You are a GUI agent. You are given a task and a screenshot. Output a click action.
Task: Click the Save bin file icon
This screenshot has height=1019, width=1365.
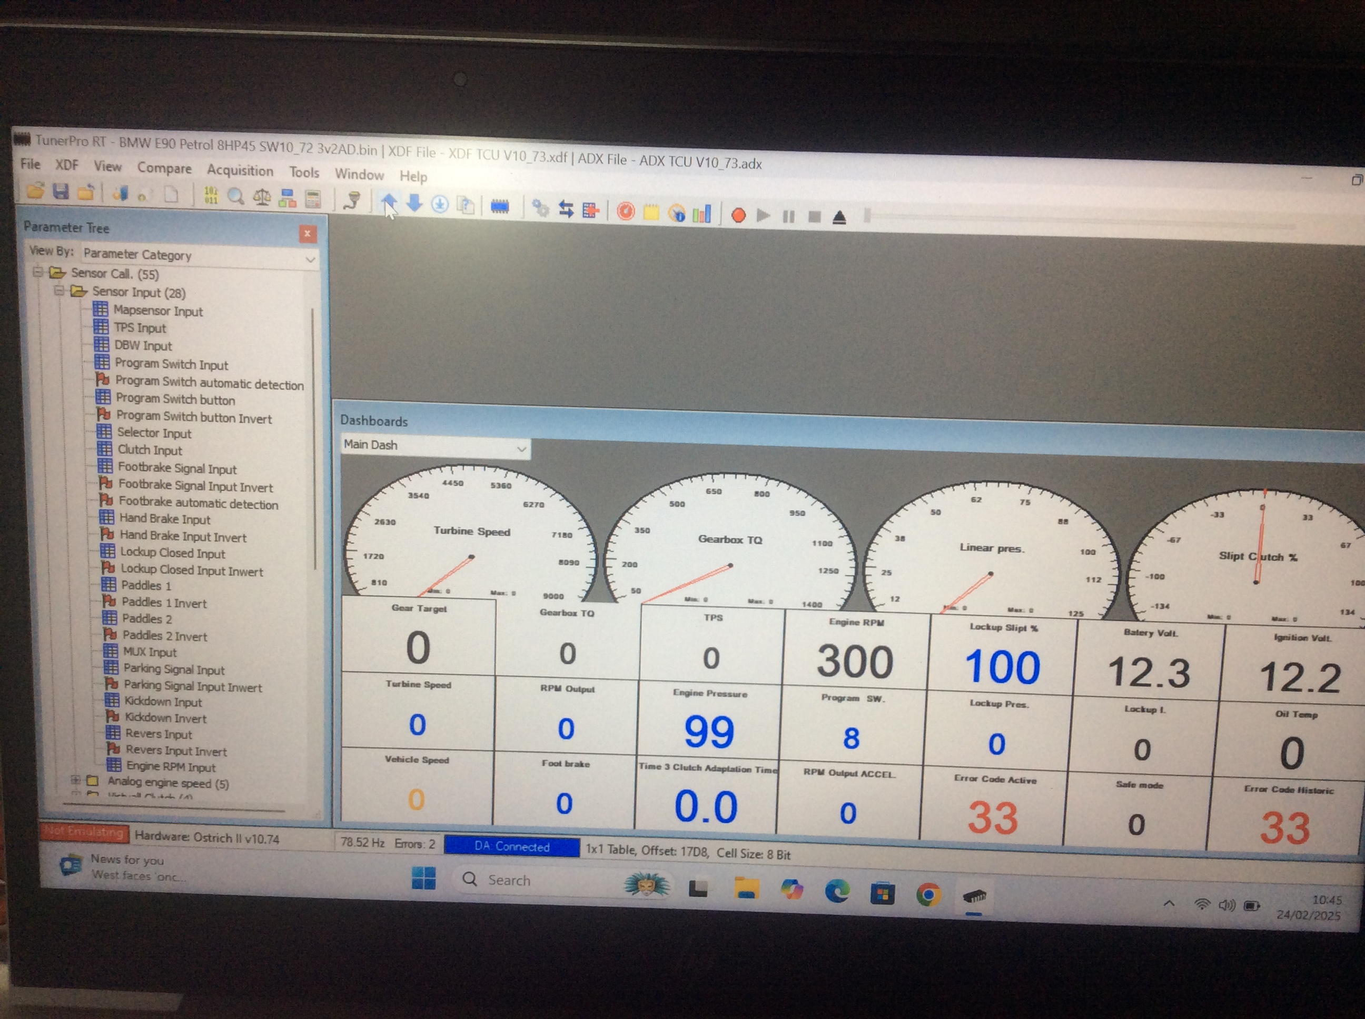61,192
